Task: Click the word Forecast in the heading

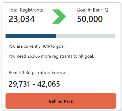Action: tap(60, 73)
